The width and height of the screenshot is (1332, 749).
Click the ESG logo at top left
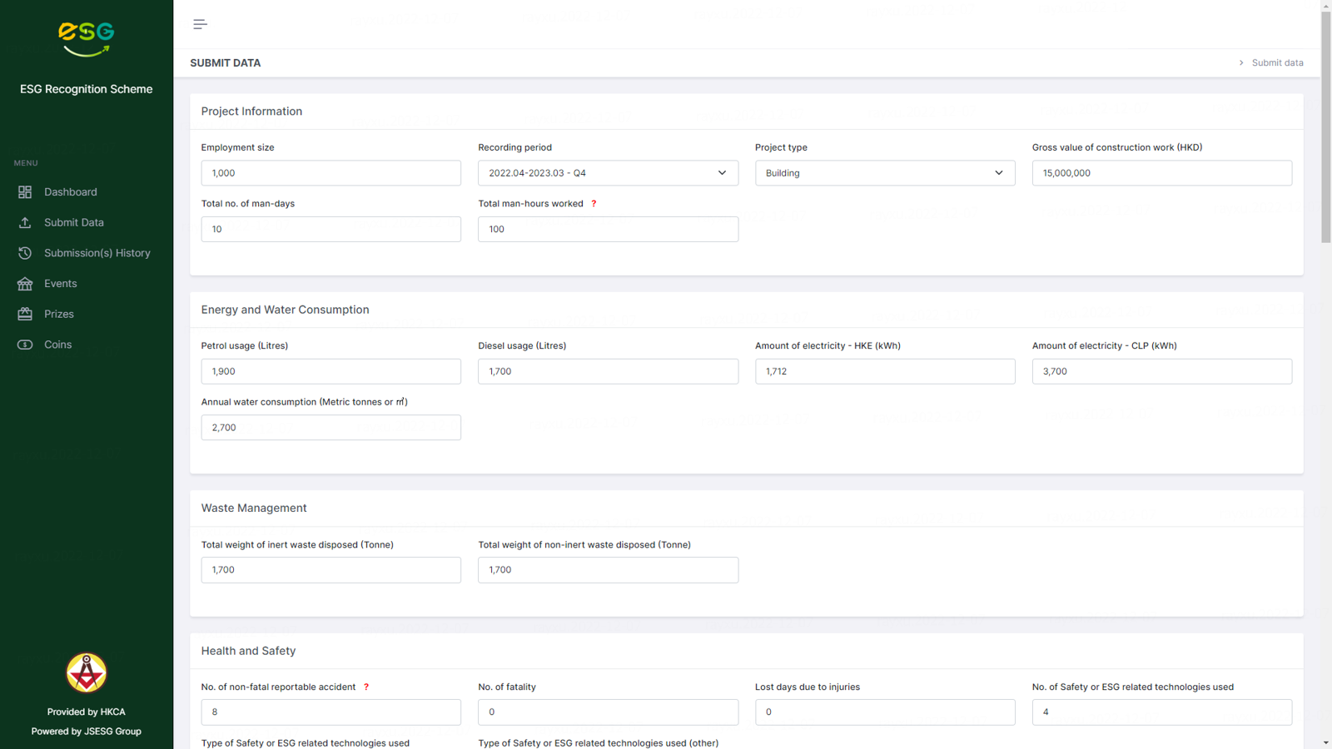pyautogui.click(x=87, y=39)
